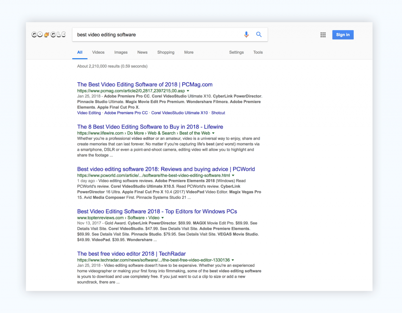Switch to the Videos tab
The width and height of the screenshot is (402, 313).
[x=98, y=52]
